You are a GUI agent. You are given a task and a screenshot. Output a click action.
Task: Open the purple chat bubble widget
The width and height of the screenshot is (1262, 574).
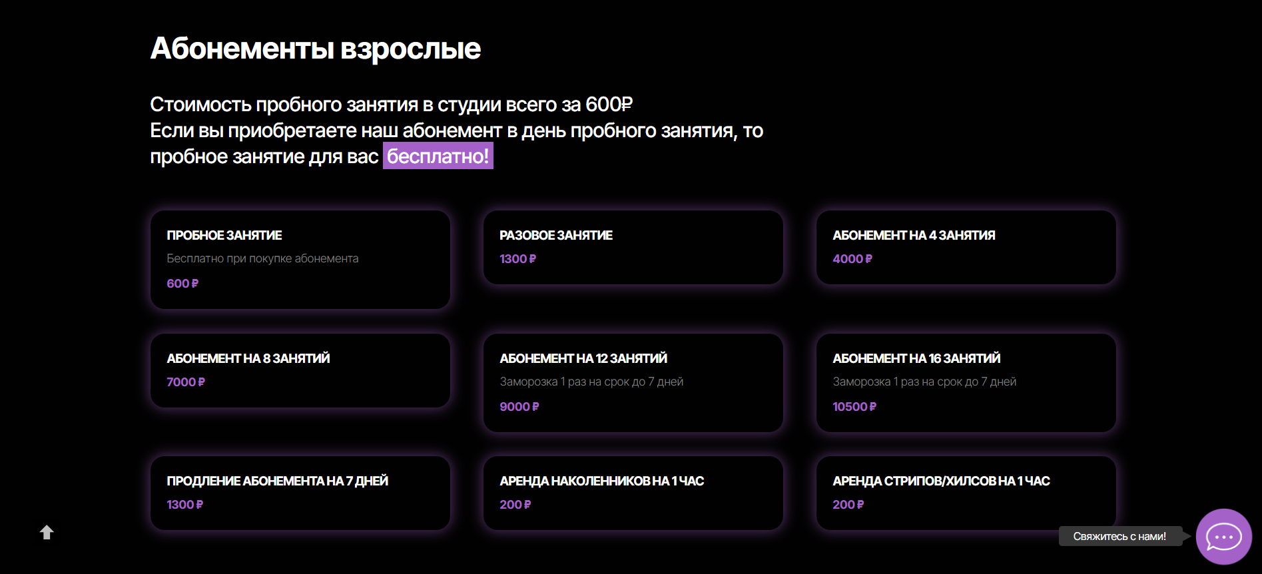click(x=1223, y=537)
